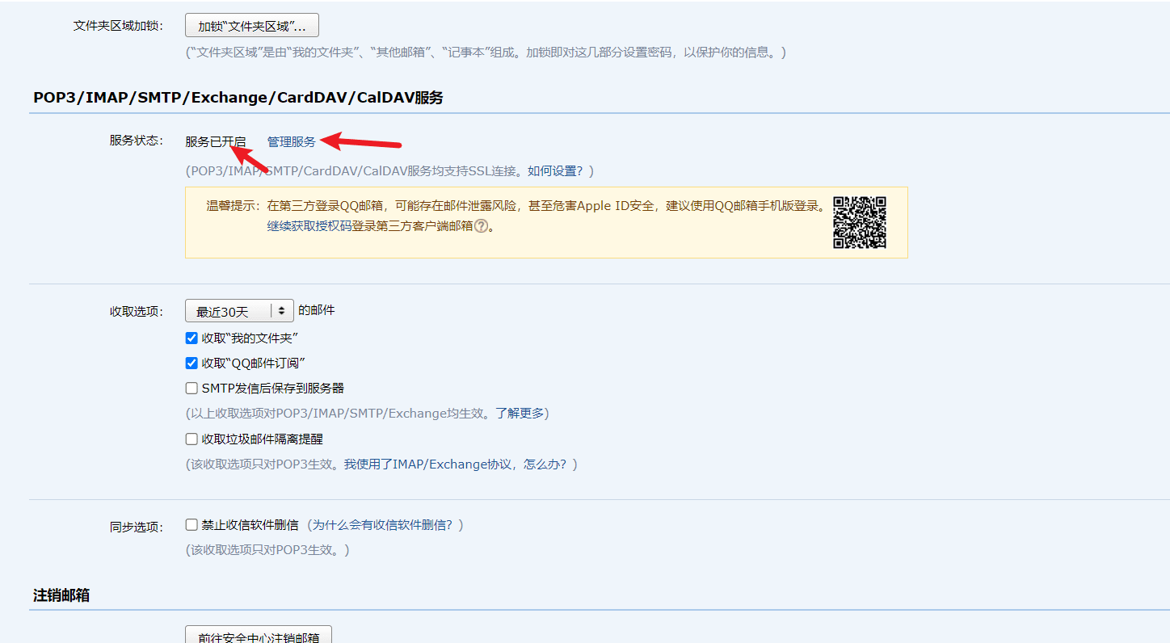Image resolution: width=1170 pixels, height=643 pixels.
Task: Uncheck the 收取"QQ邮件订阅" option
Action: tap(191, 364)
